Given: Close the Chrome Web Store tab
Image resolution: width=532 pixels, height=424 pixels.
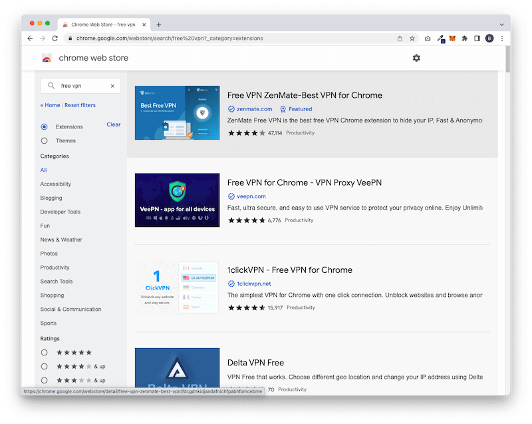Looking at the screenshot, I should (144, 25).
